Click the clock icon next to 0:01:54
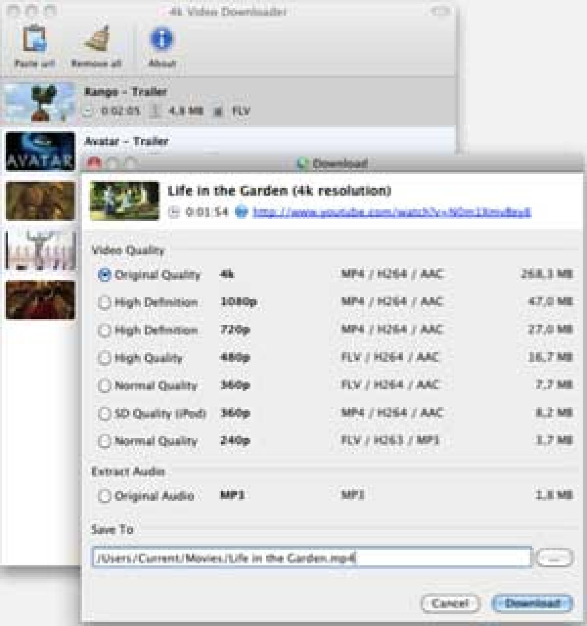Viewport: 587px width, 626px height. click(x=175, y=212)
